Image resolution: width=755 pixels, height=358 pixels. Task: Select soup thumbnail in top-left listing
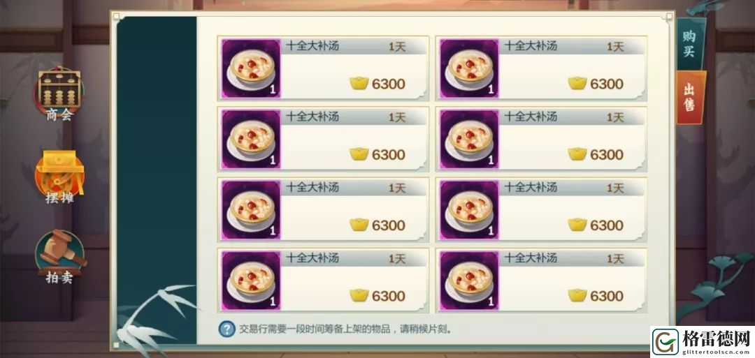251,68
